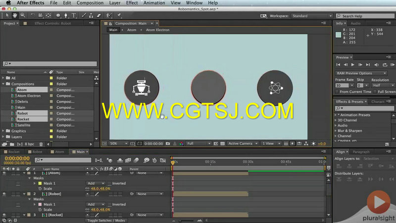Select the Pen tool
The width and height of the screenshot is (396, 223).
coord(66,15)
